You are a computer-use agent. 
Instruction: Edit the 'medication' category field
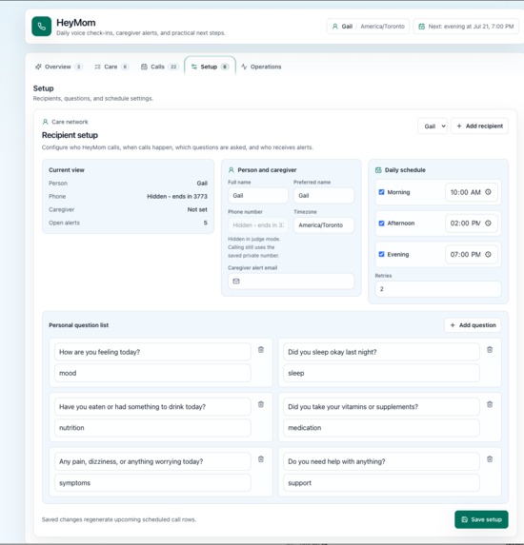(381, 428)
